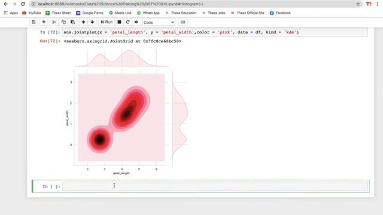Click the T! extension icon
Image resolution: width=383 pixels, height=215 pixels.
[369, 4]
